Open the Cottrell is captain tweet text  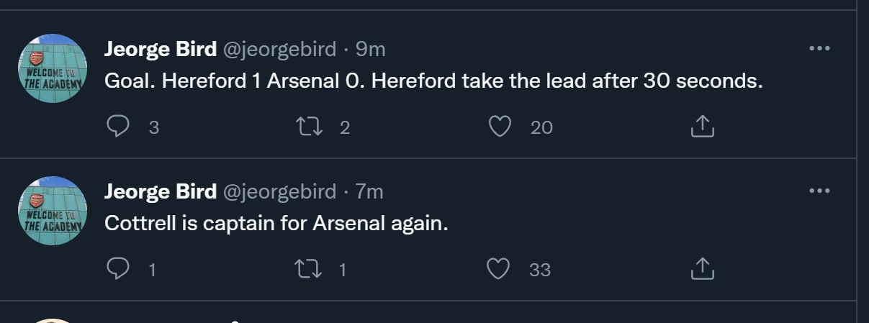pyautogui.click(x=276, y=224)
